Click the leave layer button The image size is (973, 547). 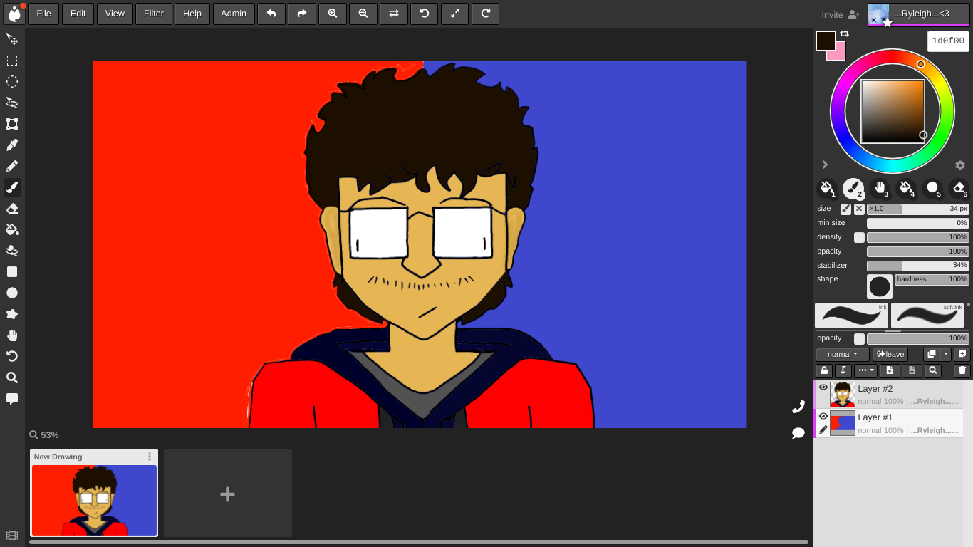pos(890,355)
